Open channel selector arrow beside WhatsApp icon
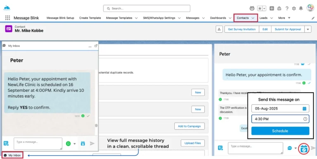This screenshot has width=317, height=159. point(75,144)
